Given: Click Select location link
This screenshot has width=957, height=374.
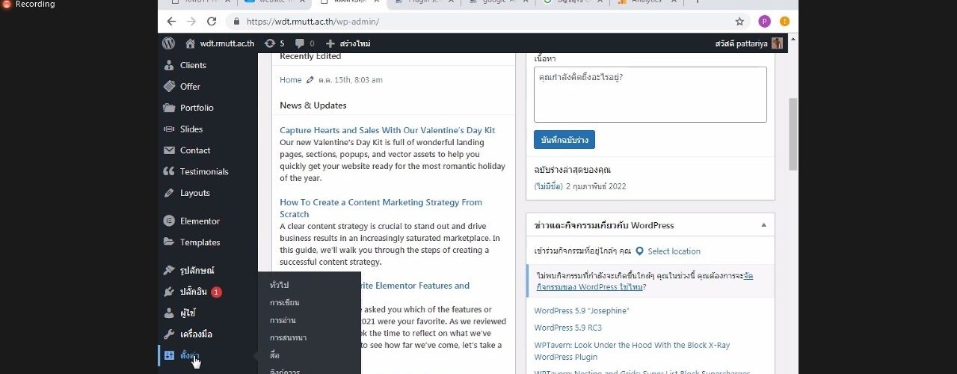Looking at the screenshot, I should 674,251.
